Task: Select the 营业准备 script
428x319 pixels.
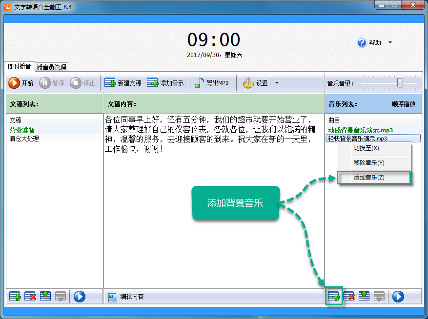Action: (x=54, y=130)
